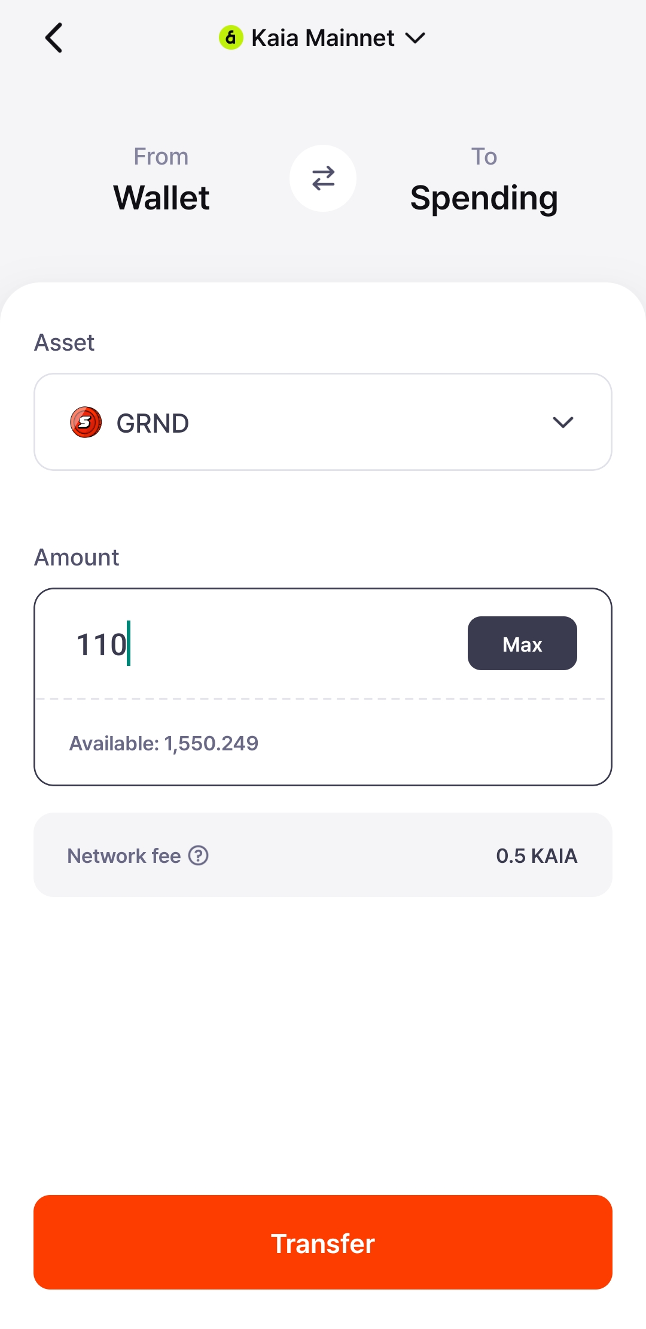The width and height of the screenshot is (646, 1329).
Task: Tap the Wallet source heading
Action: click(x=161, y=197)
